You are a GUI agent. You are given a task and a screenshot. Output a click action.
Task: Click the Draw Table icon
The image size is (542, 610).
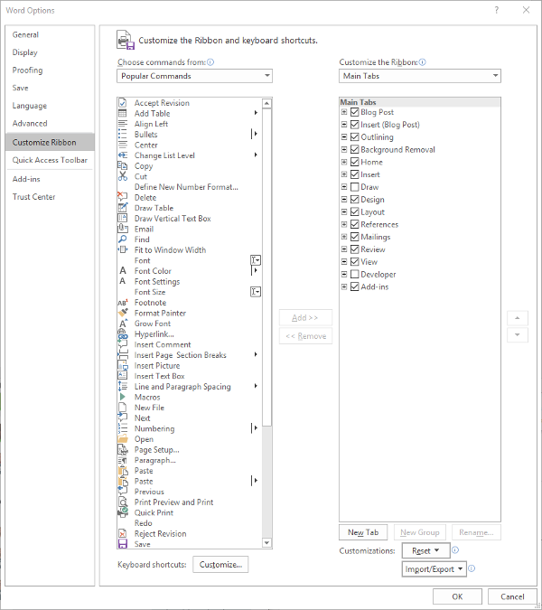click(x=123, y=208)
